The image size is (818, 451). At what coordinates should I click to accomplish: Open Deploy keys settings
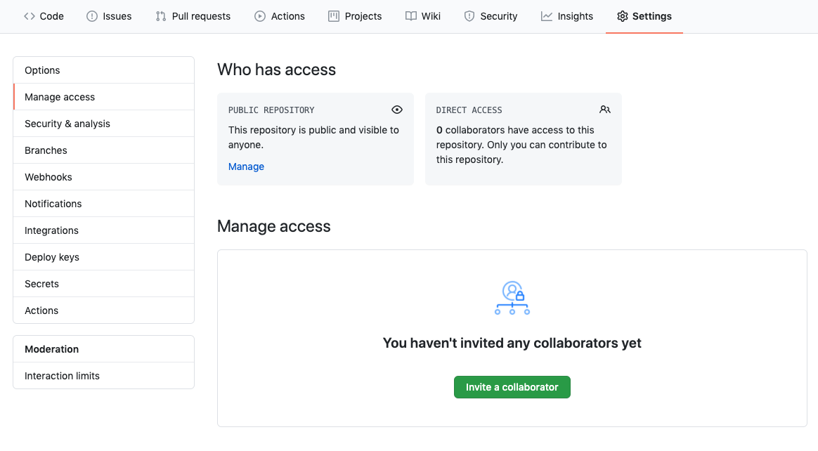(x=52, y=257)
